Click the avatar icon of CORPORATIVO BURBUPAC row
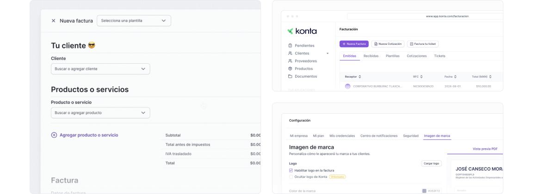 click(347, 86)
